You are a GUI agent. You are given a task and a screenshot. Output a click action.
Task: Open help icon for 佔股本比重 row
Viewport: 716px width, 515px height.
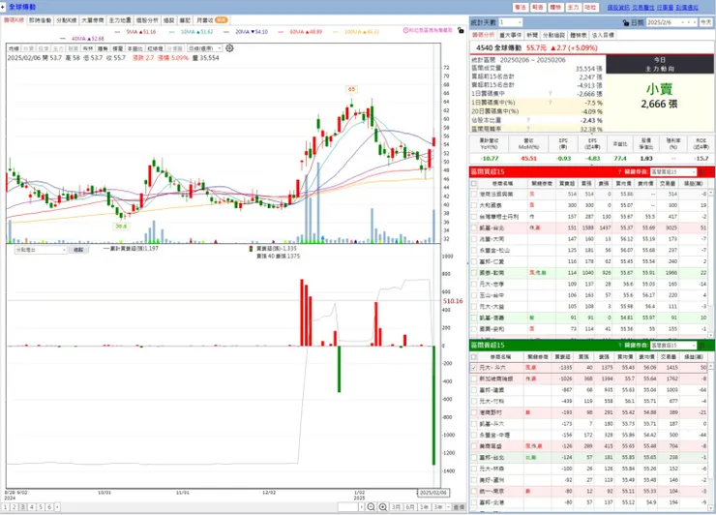(528, 120)
